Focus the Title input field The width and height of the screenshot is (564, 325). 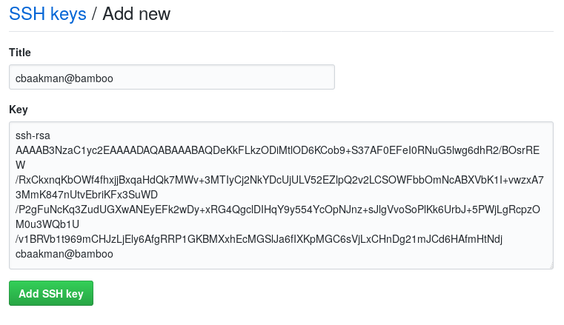point(172,77)
